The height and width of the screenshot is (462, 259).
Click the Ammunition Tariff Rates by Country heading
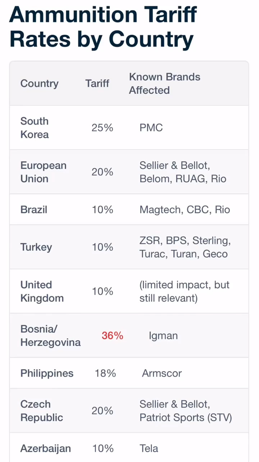[x=103, y=27]
